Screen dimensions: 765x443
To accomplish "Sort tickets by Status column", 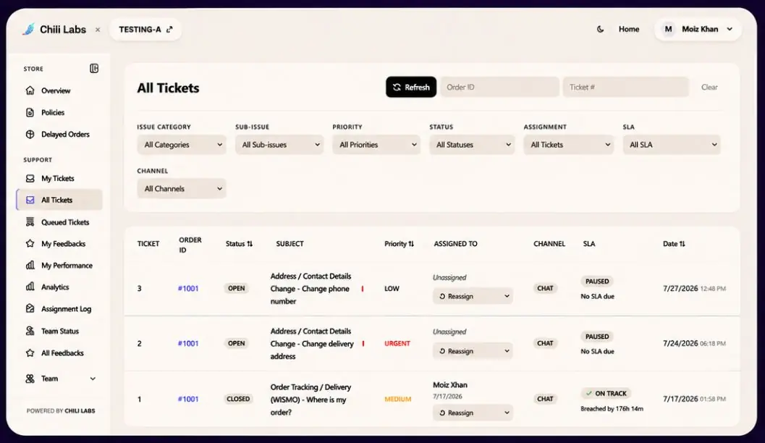I will click(x=239, y=244).
